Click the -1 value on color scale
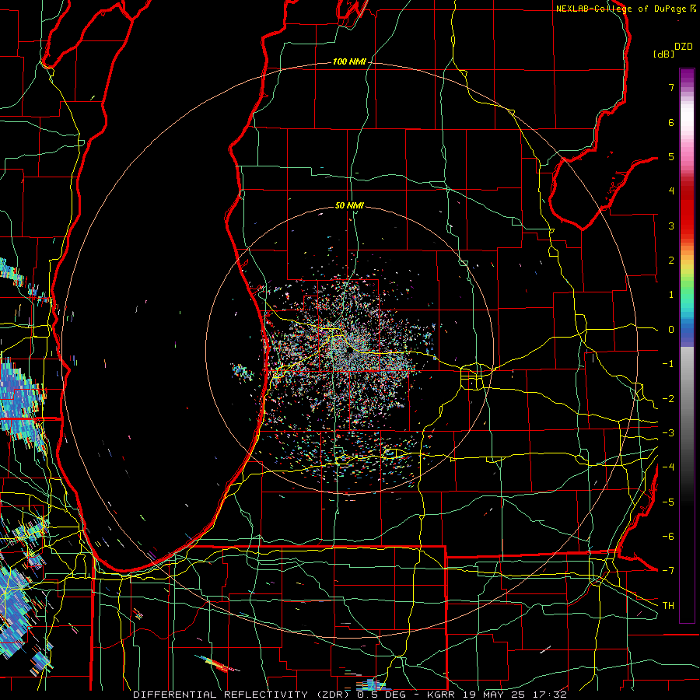This screenshot has height=700, width=700. coord(668,364)
